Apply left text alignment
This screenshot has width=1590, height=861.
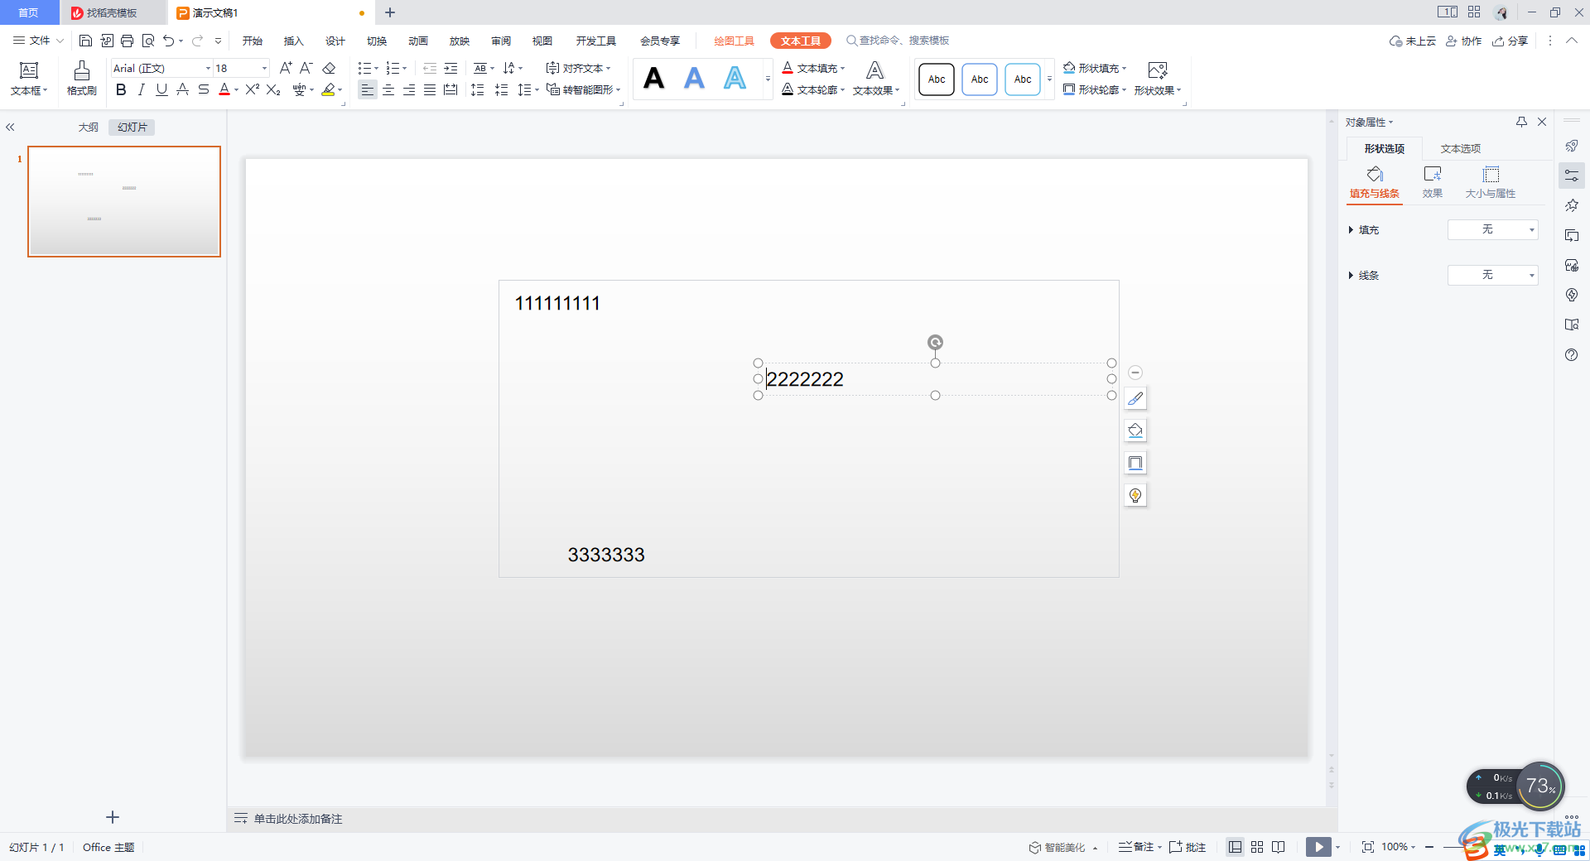pyautogui.click(x=368, y=89)
